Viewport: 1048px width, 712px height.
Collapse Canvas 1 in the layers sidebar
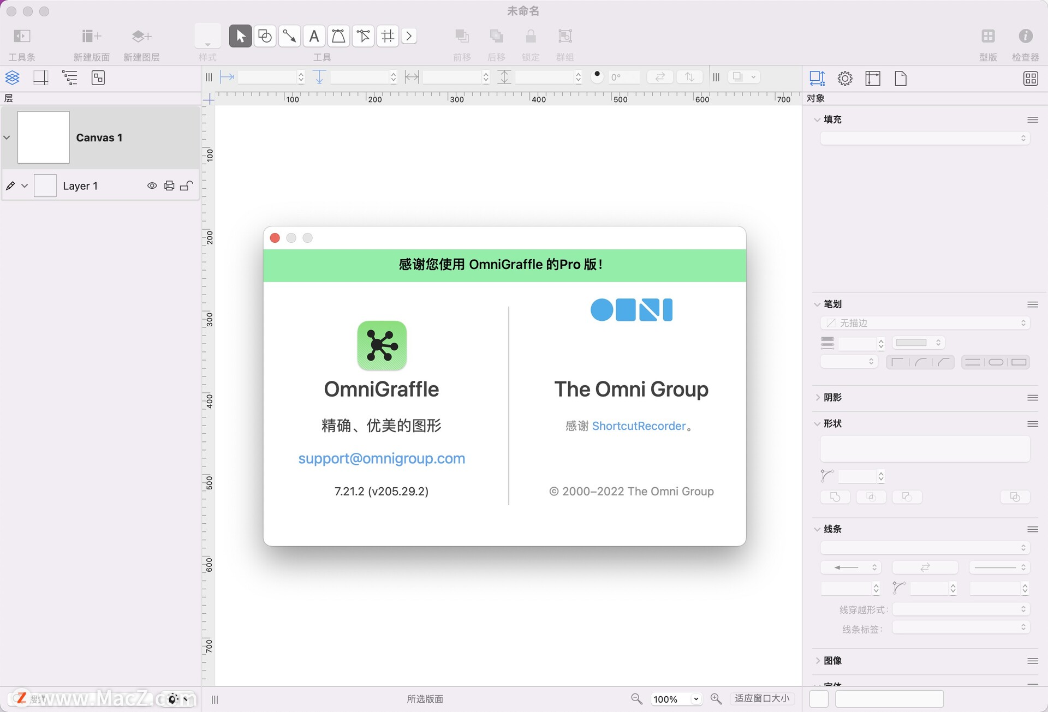7,137
